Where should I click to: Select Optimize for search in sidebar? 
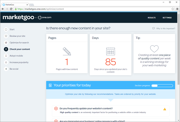click(x=19, y=43)
